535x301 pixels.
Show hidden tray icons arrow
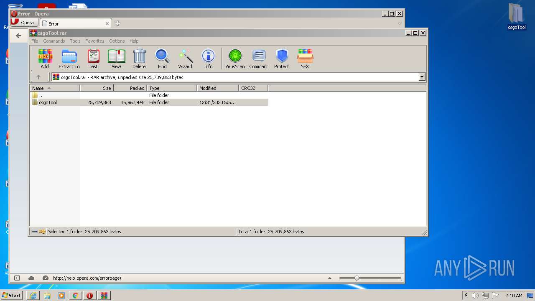(x=466, y=296)
